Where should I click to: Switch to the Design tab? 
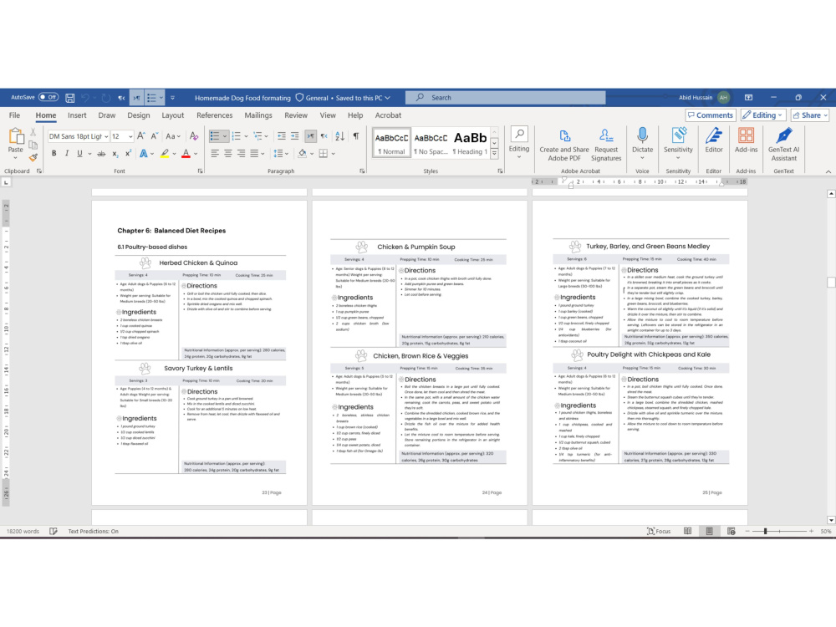pos(139,115)
